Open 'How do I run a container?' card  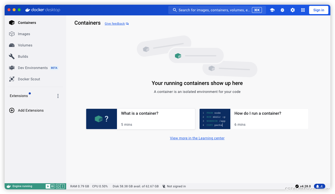click(x=254, y=119)
